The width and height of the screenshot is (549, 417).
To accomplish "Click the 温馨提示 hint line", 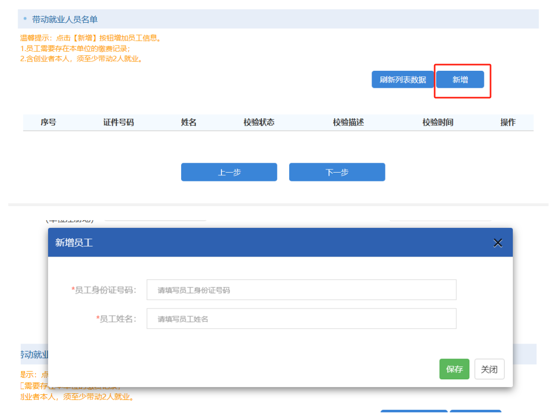I will pyautogui.click(x=91, y=38).
